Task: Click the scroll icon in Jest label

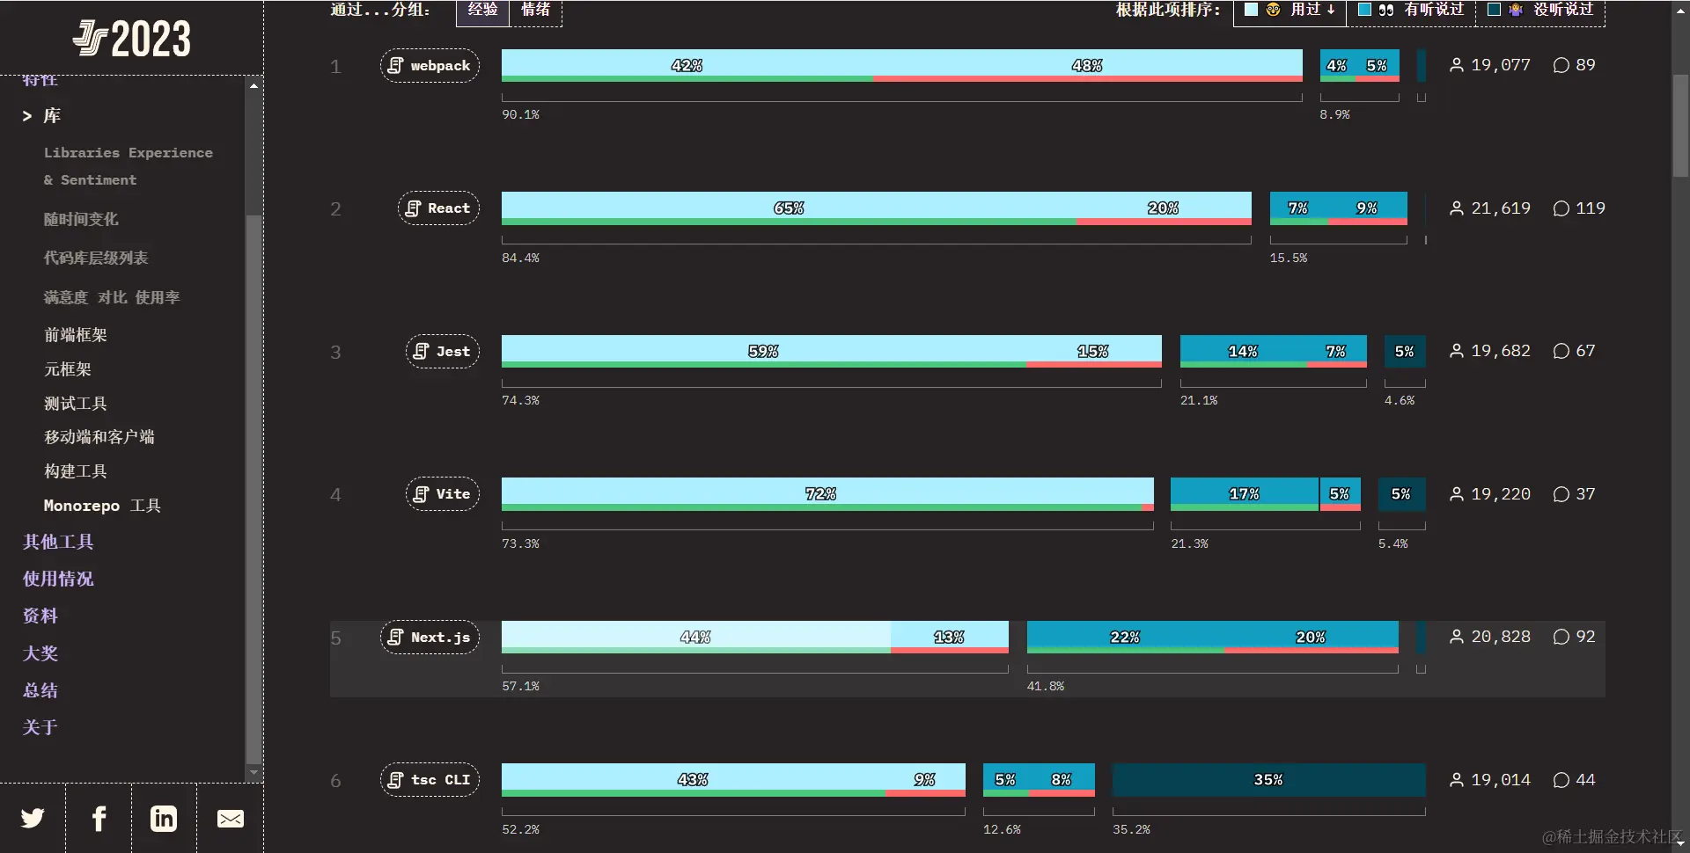Action: click(x=422, y=351)
